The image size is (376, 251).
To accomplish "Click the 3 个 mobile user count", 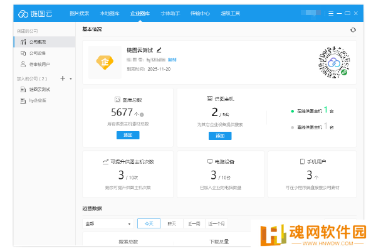I will (312, 175).
